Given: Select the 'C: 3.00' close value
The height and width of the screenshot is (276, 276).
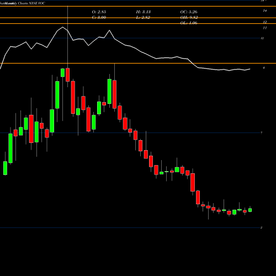Looking at the screenshot, I should (99, 18).
